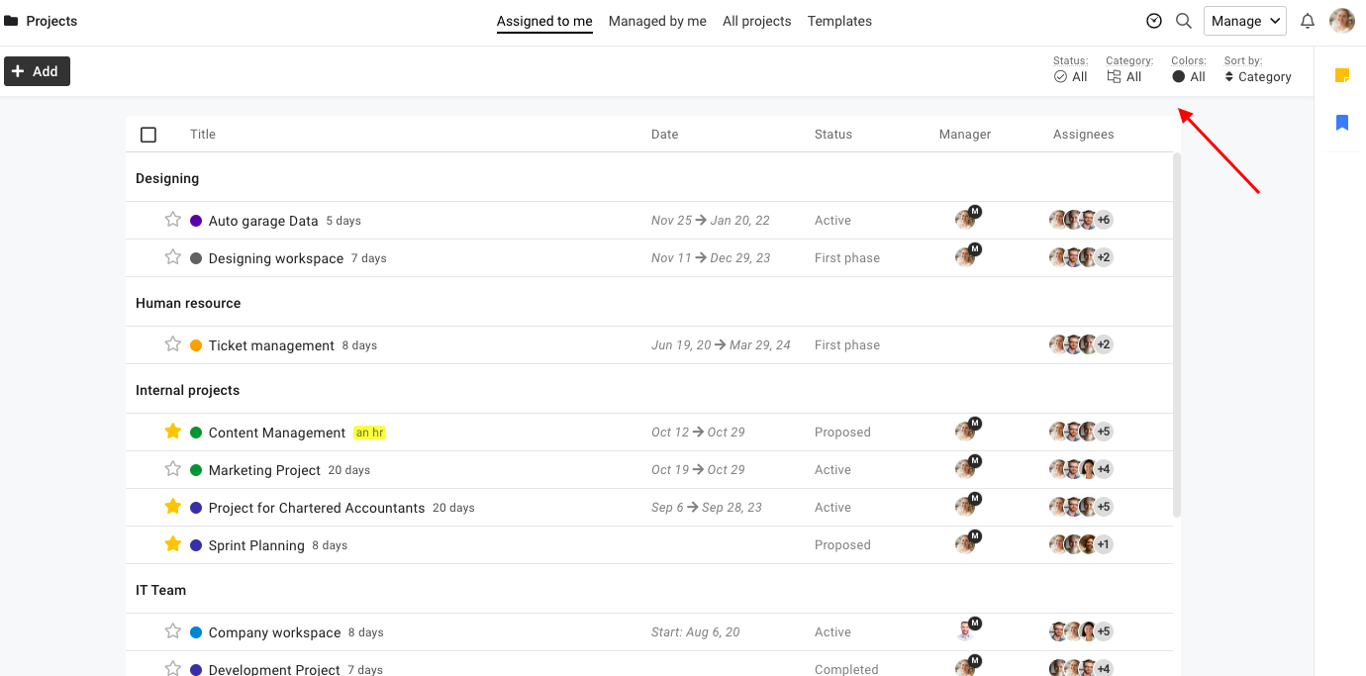The width and height of the screenshot is (1366, 676).
Task: Click orange color dot of Ticket management
Action: (x=196, y=345)
